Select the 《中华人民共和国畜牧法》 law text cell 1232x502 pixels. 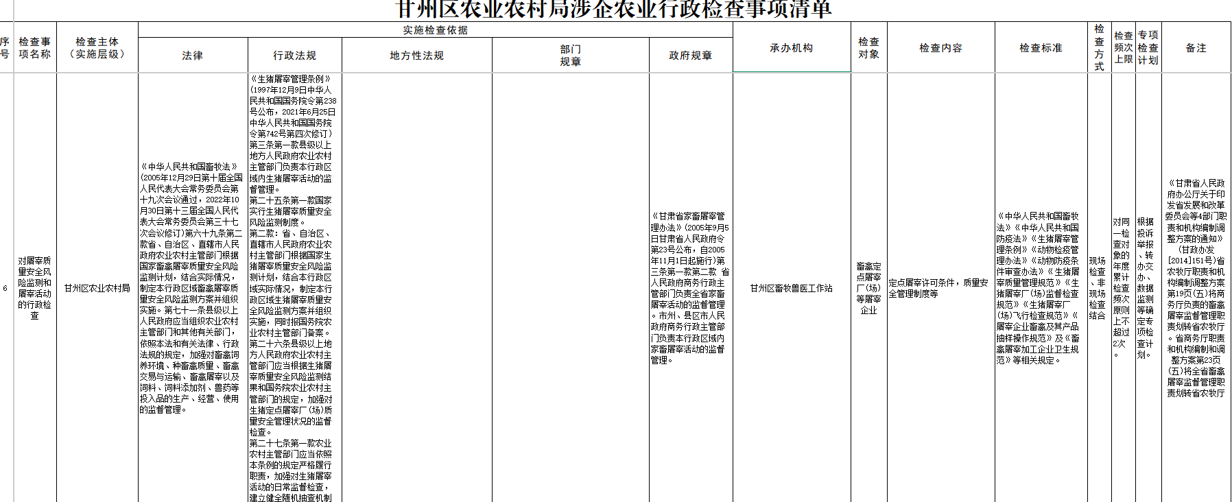[192, 288]
